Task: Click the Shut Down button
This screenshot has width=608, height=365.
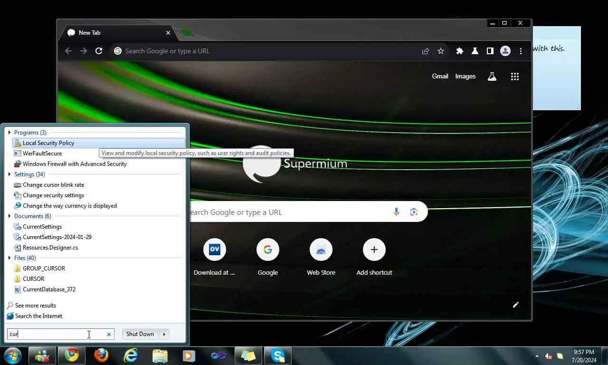Action: click(x=140, y=334)
